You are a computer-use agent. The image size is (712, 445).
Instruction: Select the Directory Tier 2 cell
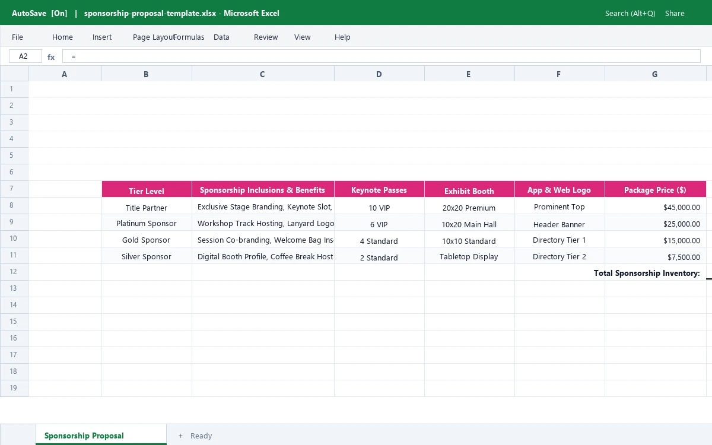click(x=560, y=256)
